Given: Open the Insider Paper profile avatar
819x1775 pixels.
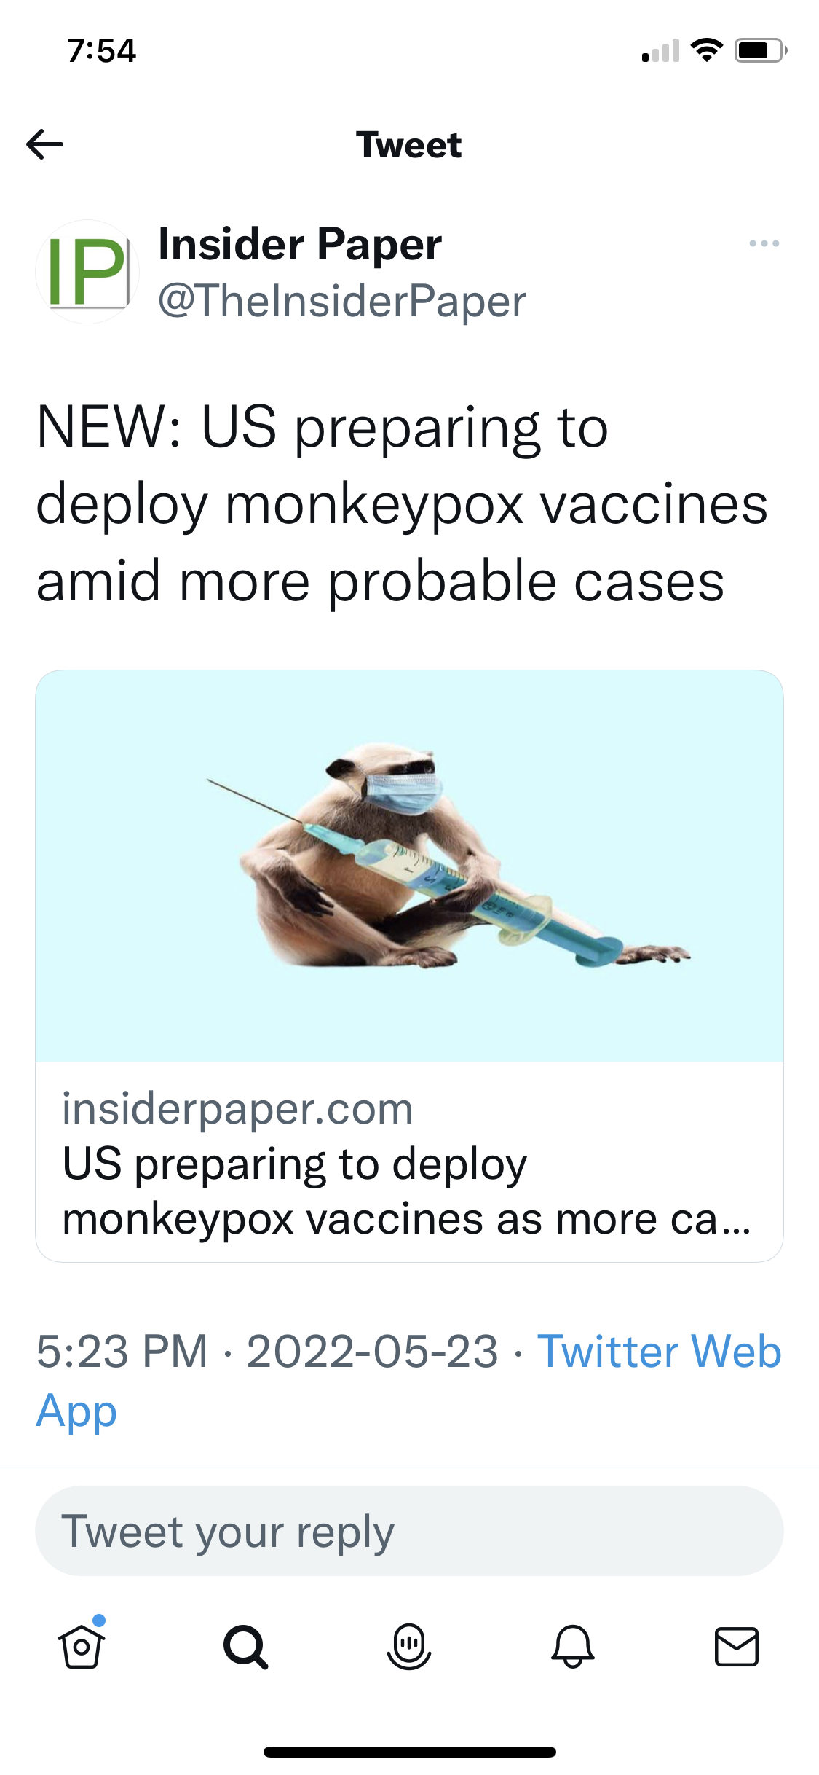Looking at the screenshot, I should (x=87, y=272).
